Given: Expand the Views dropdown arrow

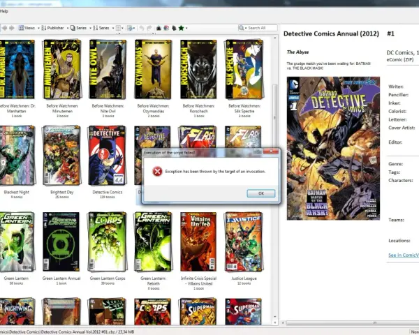Looking at the screenshot, I should (38, 28).
